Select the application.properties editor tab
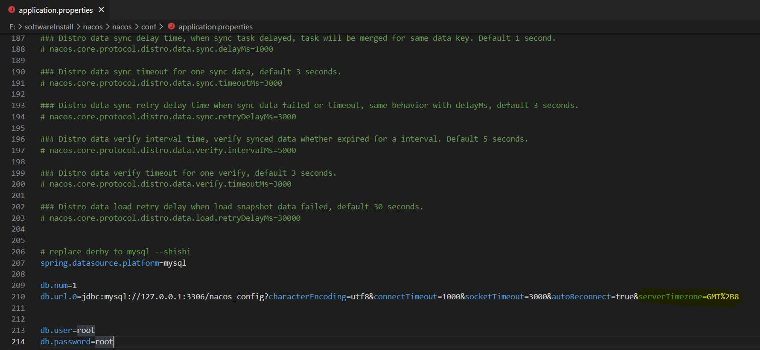Viewport: 760px width, 350px height. 55,10
